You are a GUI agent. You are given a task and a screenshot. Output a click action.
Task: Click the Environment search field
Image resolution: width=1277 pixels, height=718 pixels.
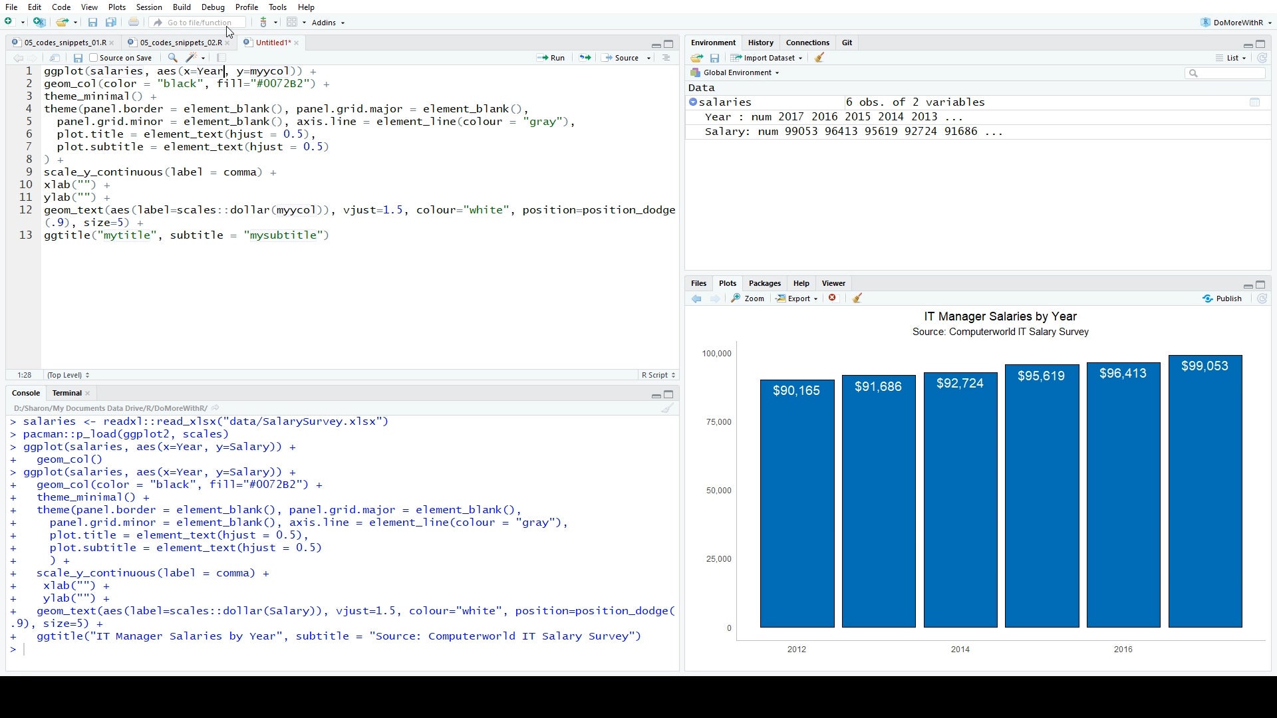tap(1225, 73)
